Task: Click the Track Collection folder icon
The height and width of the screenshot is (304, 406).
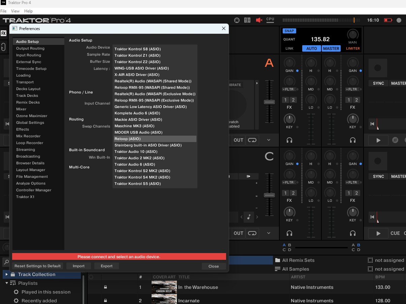Action: click(13, 274)
